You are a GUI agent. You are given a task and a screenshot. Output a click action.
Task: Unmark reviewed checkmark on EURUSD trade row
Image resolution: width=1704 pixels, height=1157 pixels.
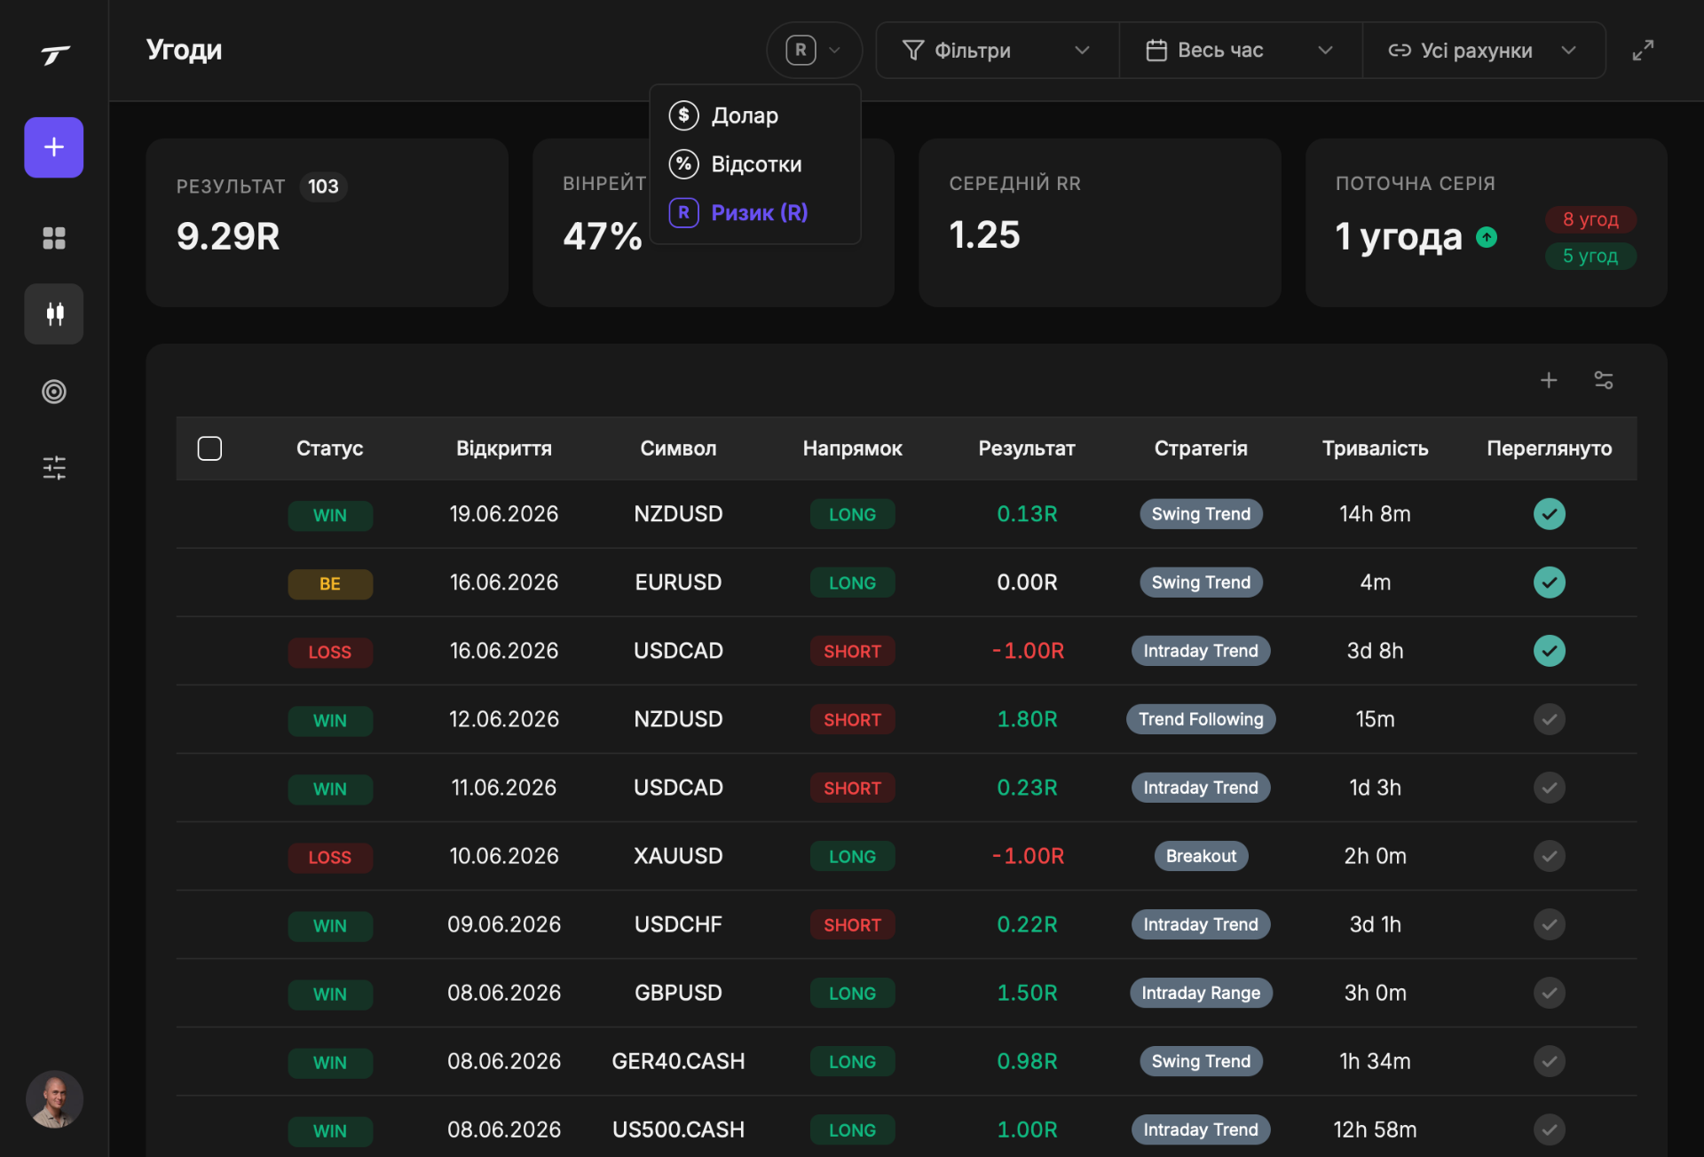coord(1550,582)
